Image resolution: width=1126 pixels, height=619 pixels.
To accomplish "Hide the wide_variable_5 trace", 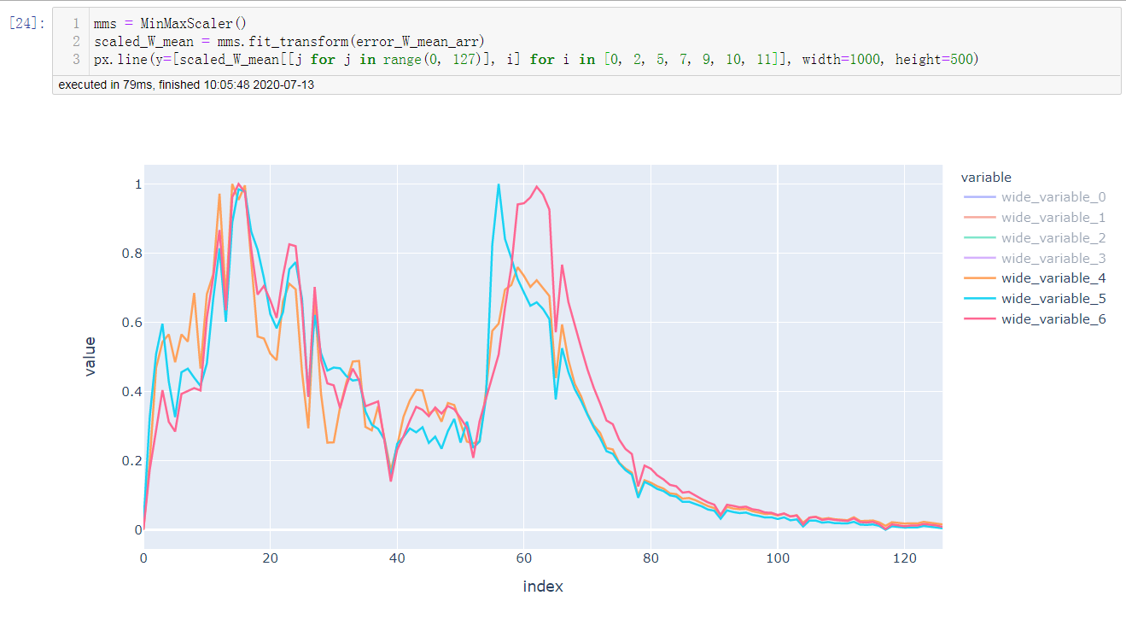I will pyautogui.click(x=1053, y=298).
